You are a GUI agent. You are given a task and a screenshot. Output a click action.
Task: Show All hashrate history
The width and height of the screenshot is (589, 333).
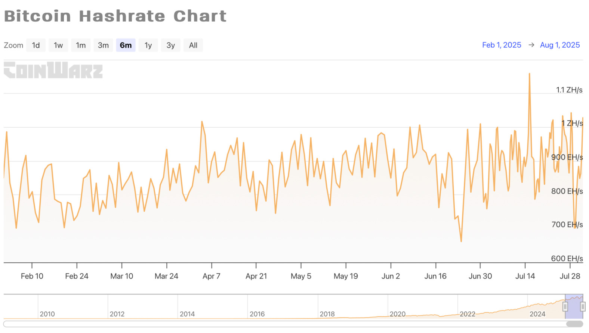(193, 45)
